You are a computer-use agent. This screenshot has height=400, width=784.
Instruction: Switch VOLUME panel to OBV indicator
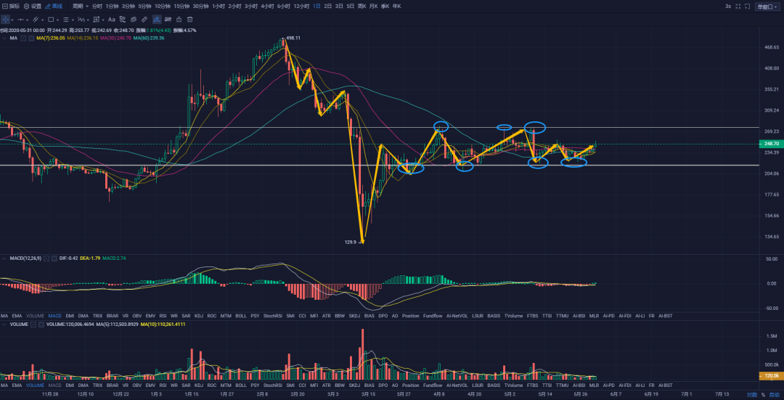pyautogui.click(x=137, y=385)
